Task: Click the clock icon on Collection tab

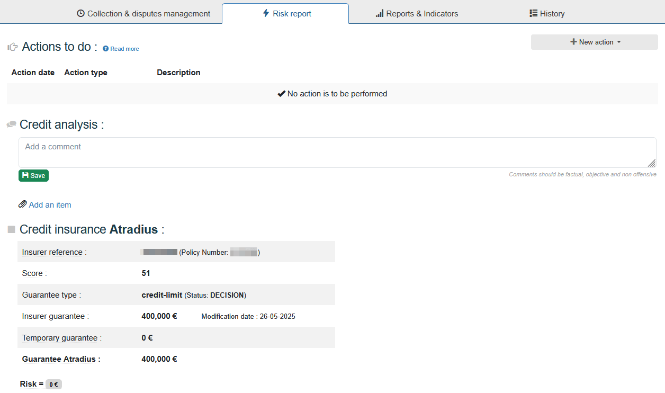Action: tap(80, 14)
